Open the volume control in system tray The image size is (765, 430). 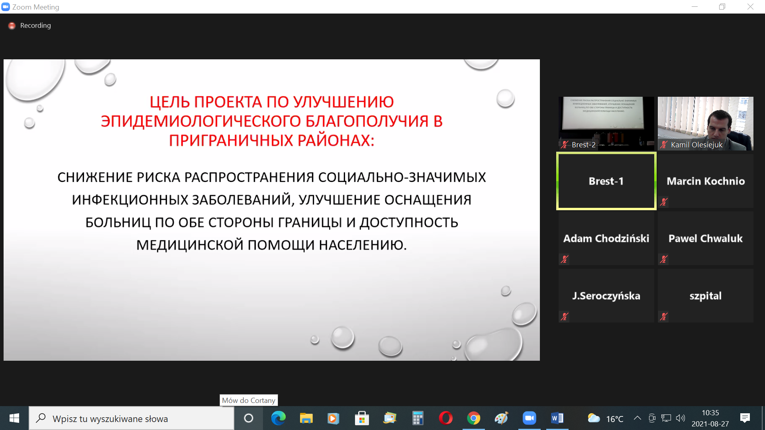coord(681,418)
